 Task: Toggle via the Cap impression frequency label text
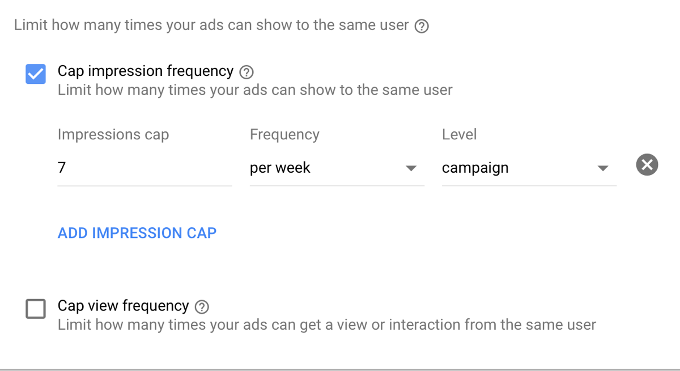tap(146, 71)
